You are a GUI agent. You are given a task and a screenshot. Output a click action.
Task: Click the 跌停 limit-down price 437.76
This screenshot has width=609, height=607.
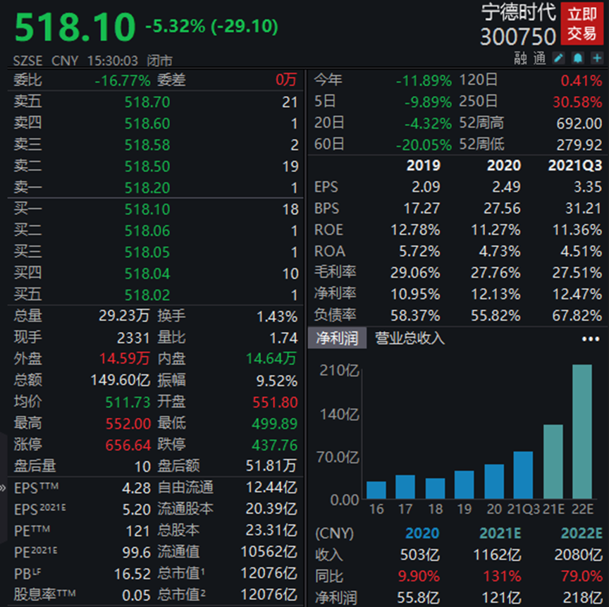coord(275,445)
